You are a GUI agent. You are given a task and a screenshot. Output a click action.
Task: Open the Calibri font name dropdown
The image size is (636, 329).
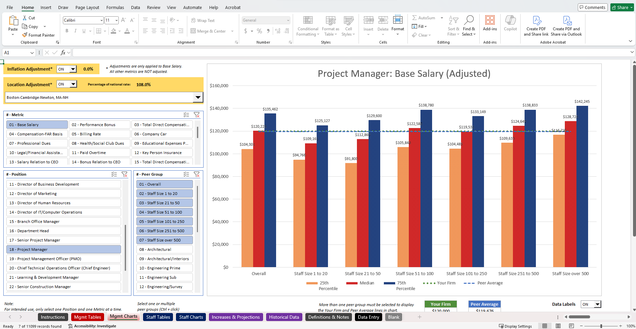point(101,20)
